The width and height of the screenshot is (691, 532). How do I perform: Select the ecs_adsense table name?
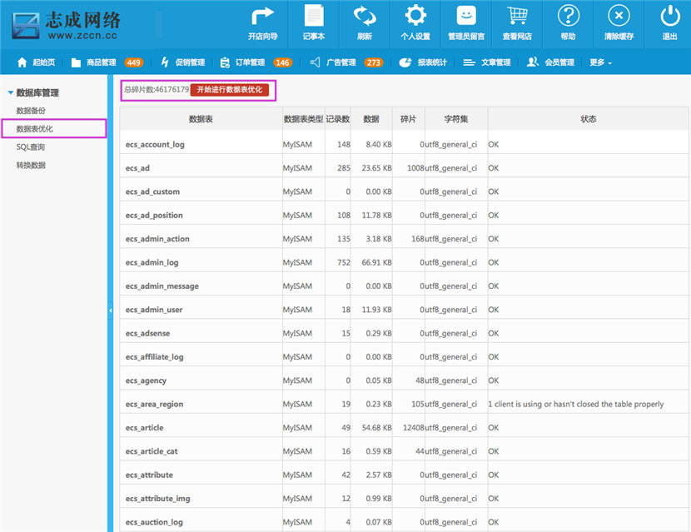[147, 334]
